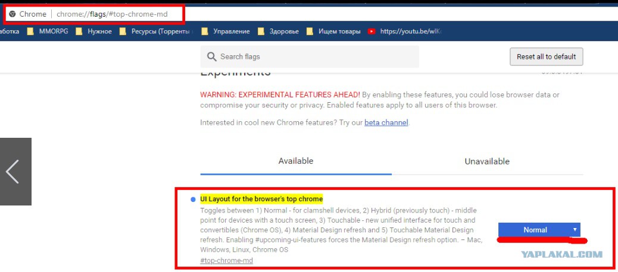Open the Ресурсы (Торренты) bookmarks folder
Image resolution: width=618 pixels, height=272 pixels.
click(157, 31)
